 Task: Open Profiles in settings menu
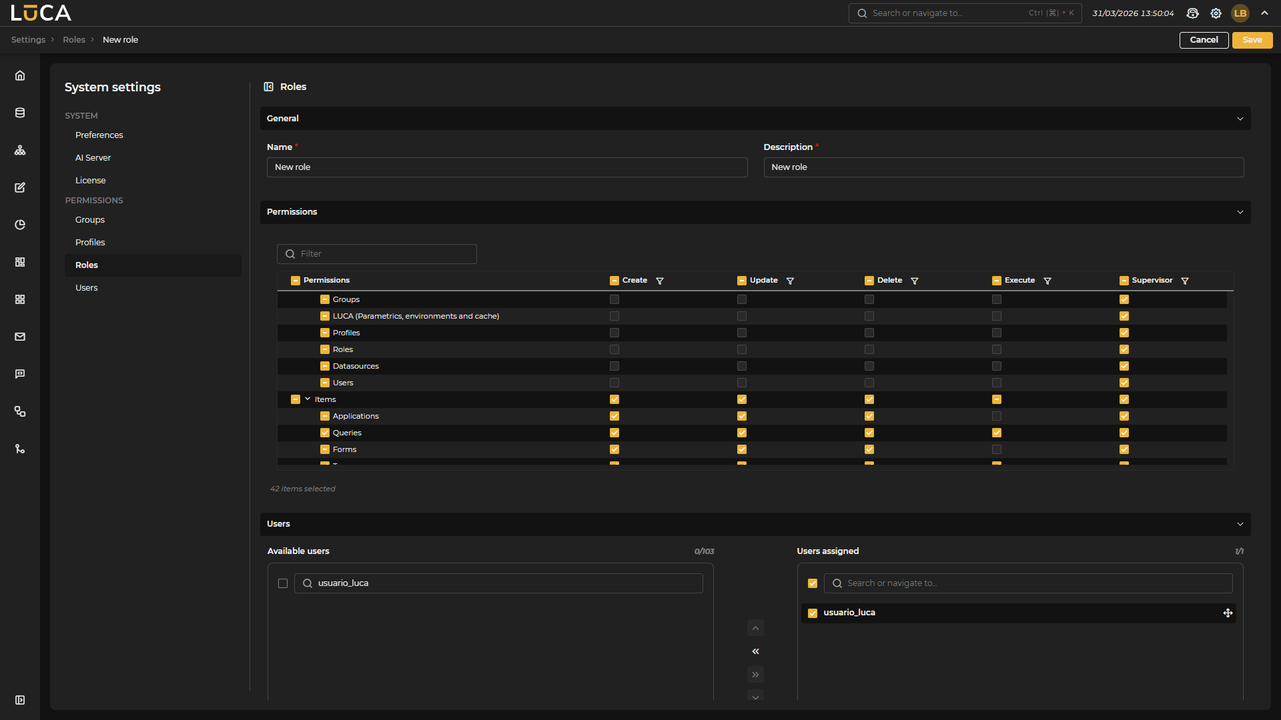pyautogui.click(x=90, y=242)
